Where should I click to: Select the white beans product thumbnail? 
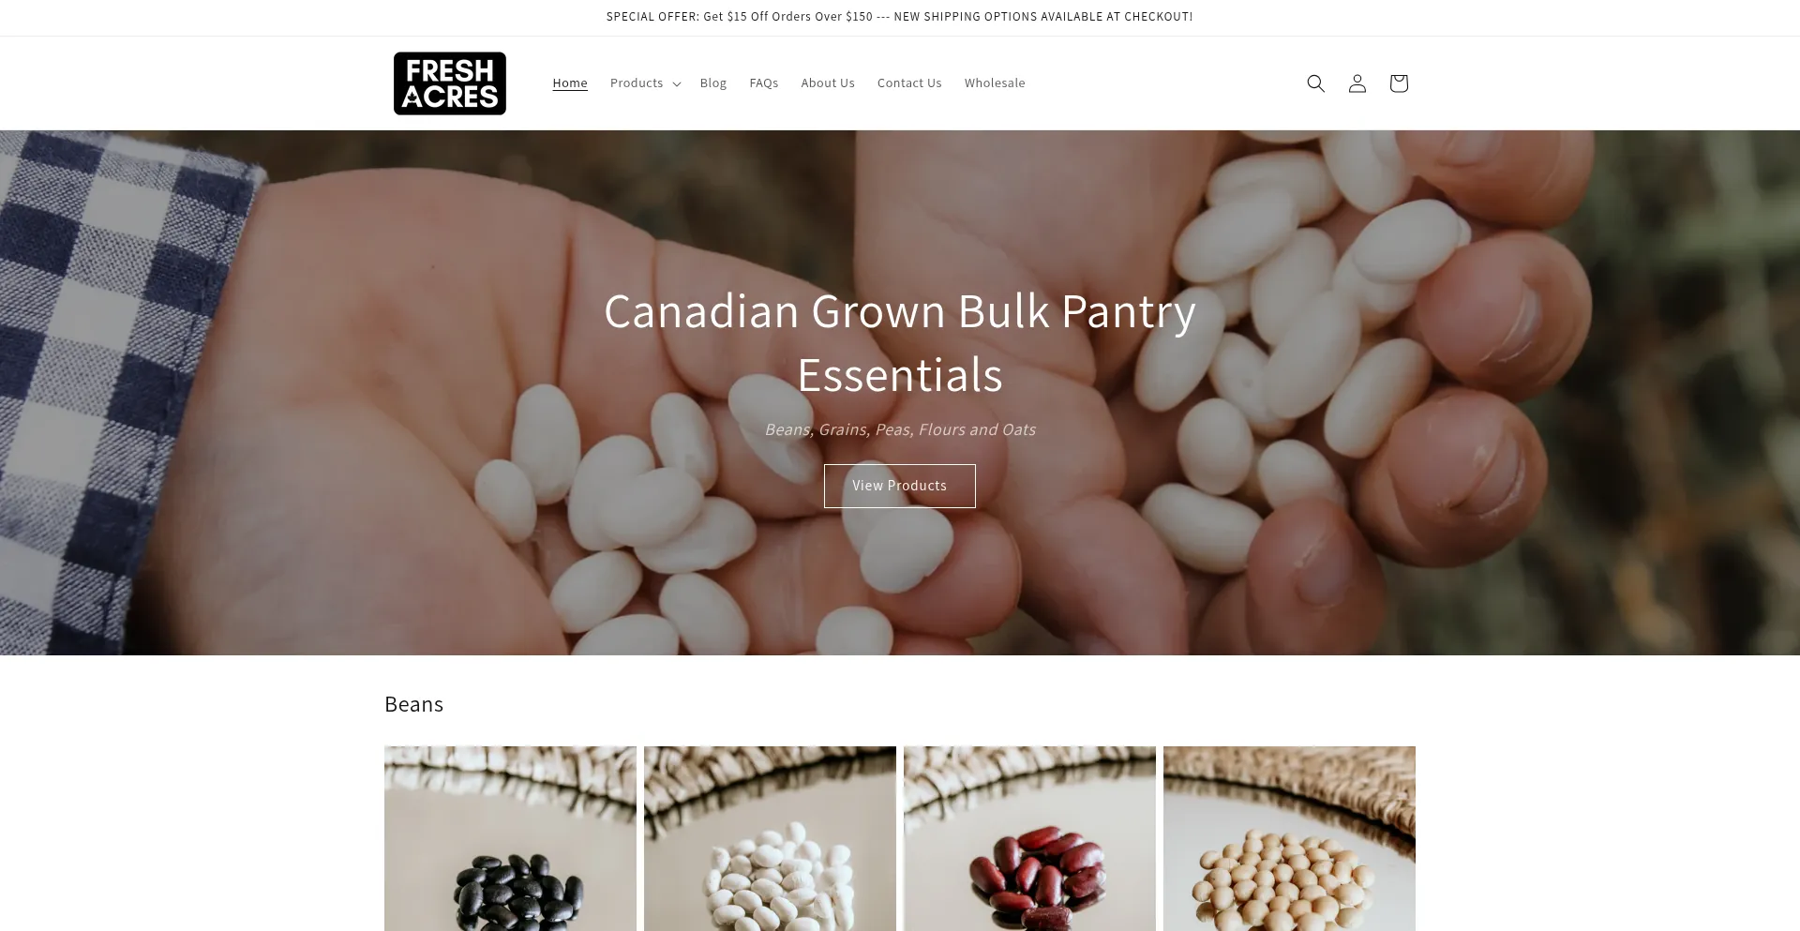(770, 838)
